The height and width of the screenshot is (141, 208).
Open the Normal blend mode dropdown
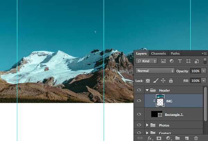pos(155,71)
